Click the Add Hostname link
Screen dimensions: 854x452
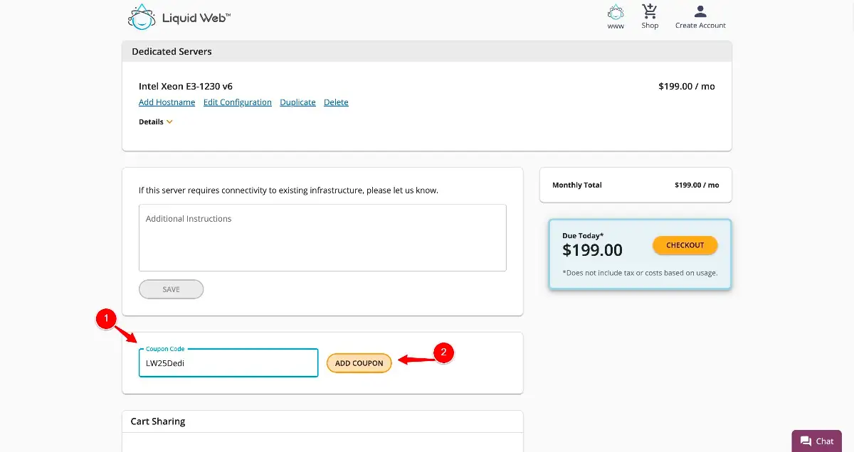coord(167,102)
